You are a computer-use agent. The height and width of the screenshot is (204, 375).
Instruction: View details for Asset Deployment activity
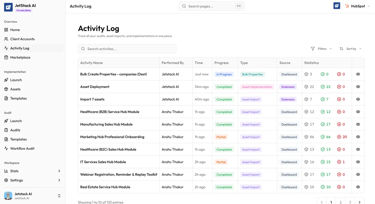(x=358, y=87)
